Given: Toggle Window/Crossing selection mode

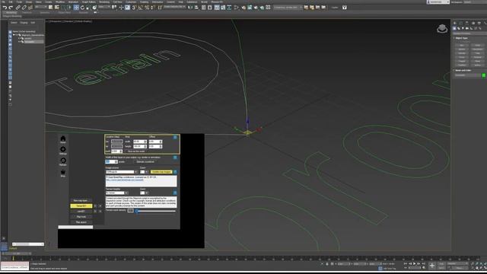Looking at the screenshot, I should coord(69,7).
